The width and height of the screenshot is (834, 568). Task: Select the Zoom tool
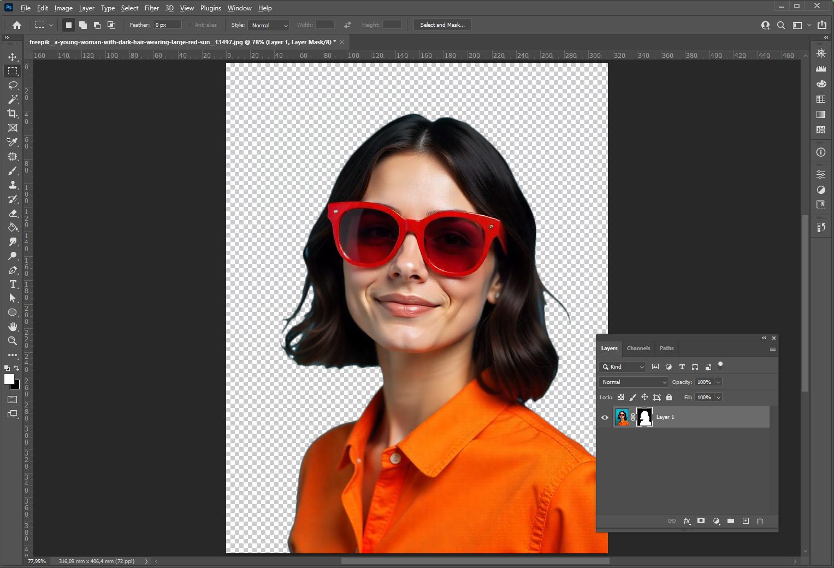pos(13,341)
